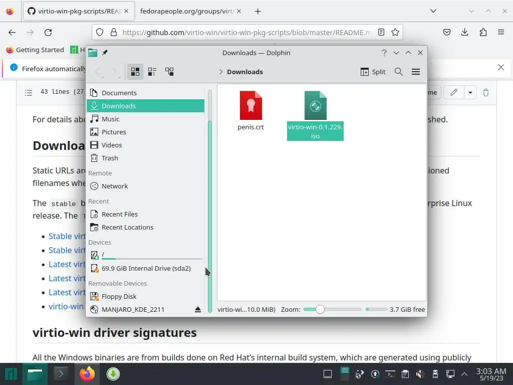The height and width of the screenshot is (385, 513).
Task: Open a new Firefox tab
Action: [258, 12]
